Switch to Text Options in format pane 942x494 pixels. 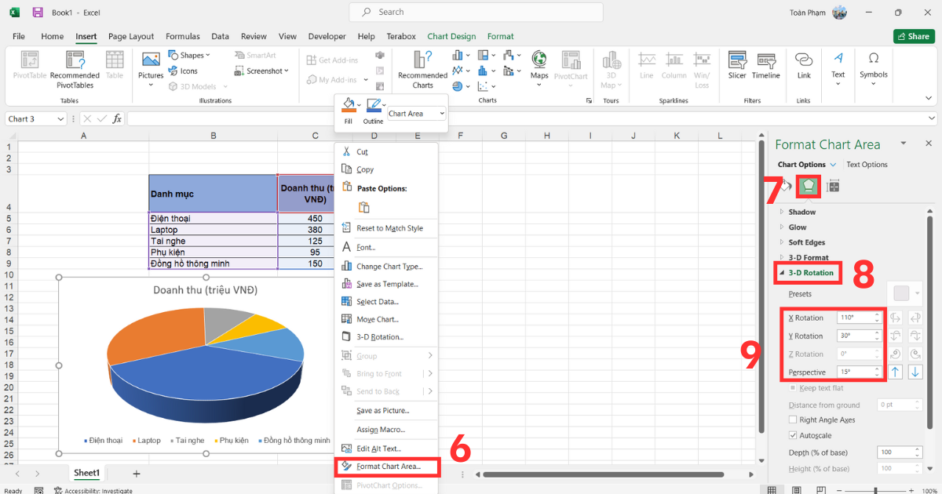click(867, 165)
